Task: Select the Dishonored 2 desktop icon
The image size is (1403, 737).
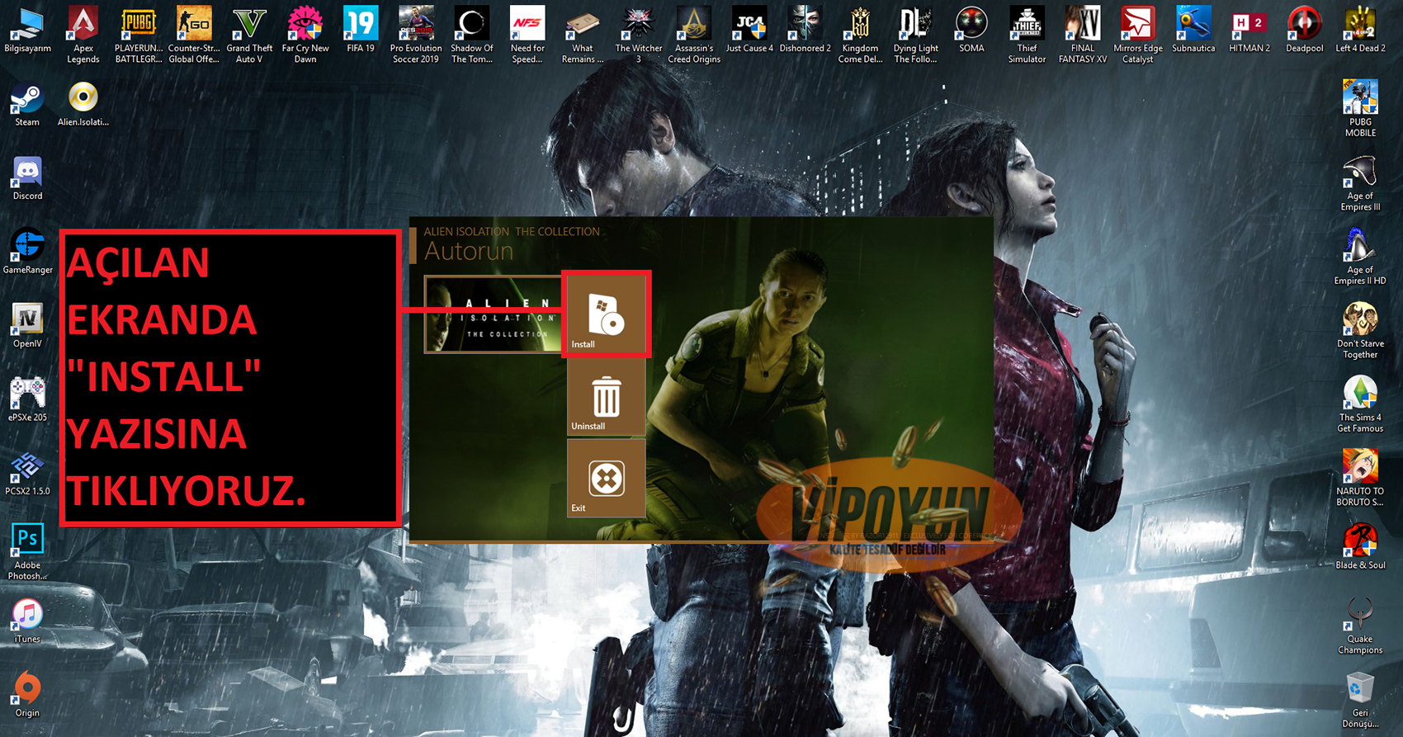Action: coord(805,30)
